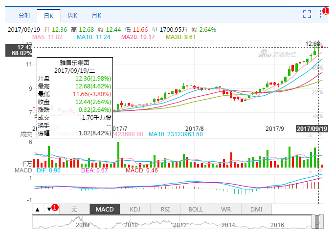Viewport: 334px width, 233px height.
Task: Select the 日K daily chart tab
Action: click(48, 15)
